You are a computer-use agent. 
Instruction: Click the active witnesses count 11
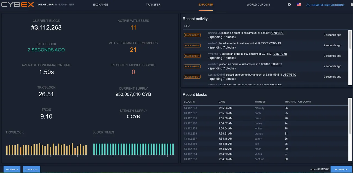(133, 28)
